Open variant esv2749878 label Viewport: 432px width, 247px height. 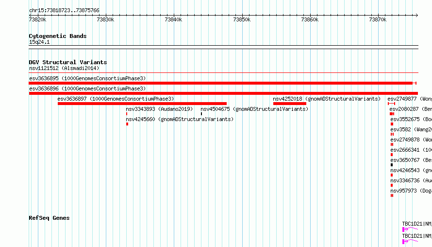tap(411, 140)
